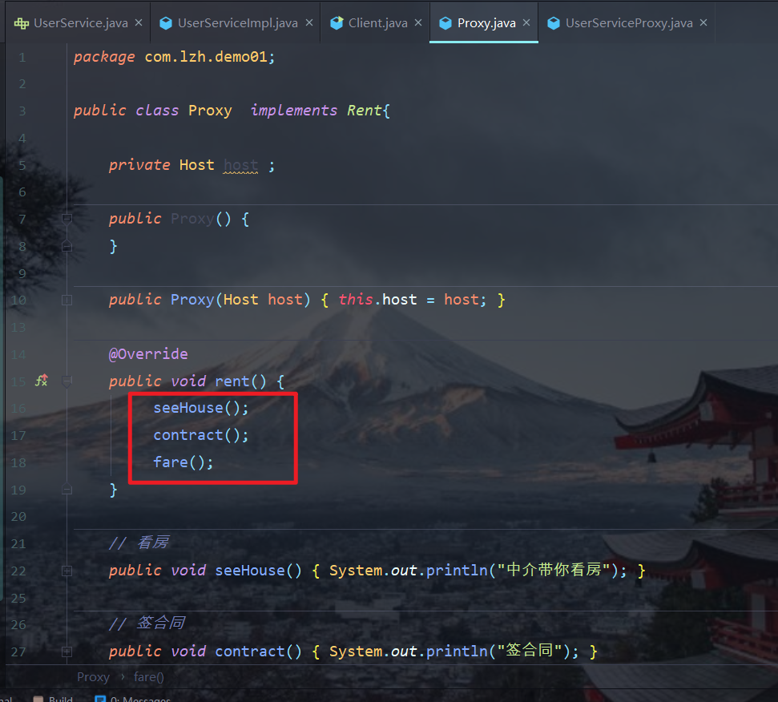Switch to the Client.java tab

point(377,22)
